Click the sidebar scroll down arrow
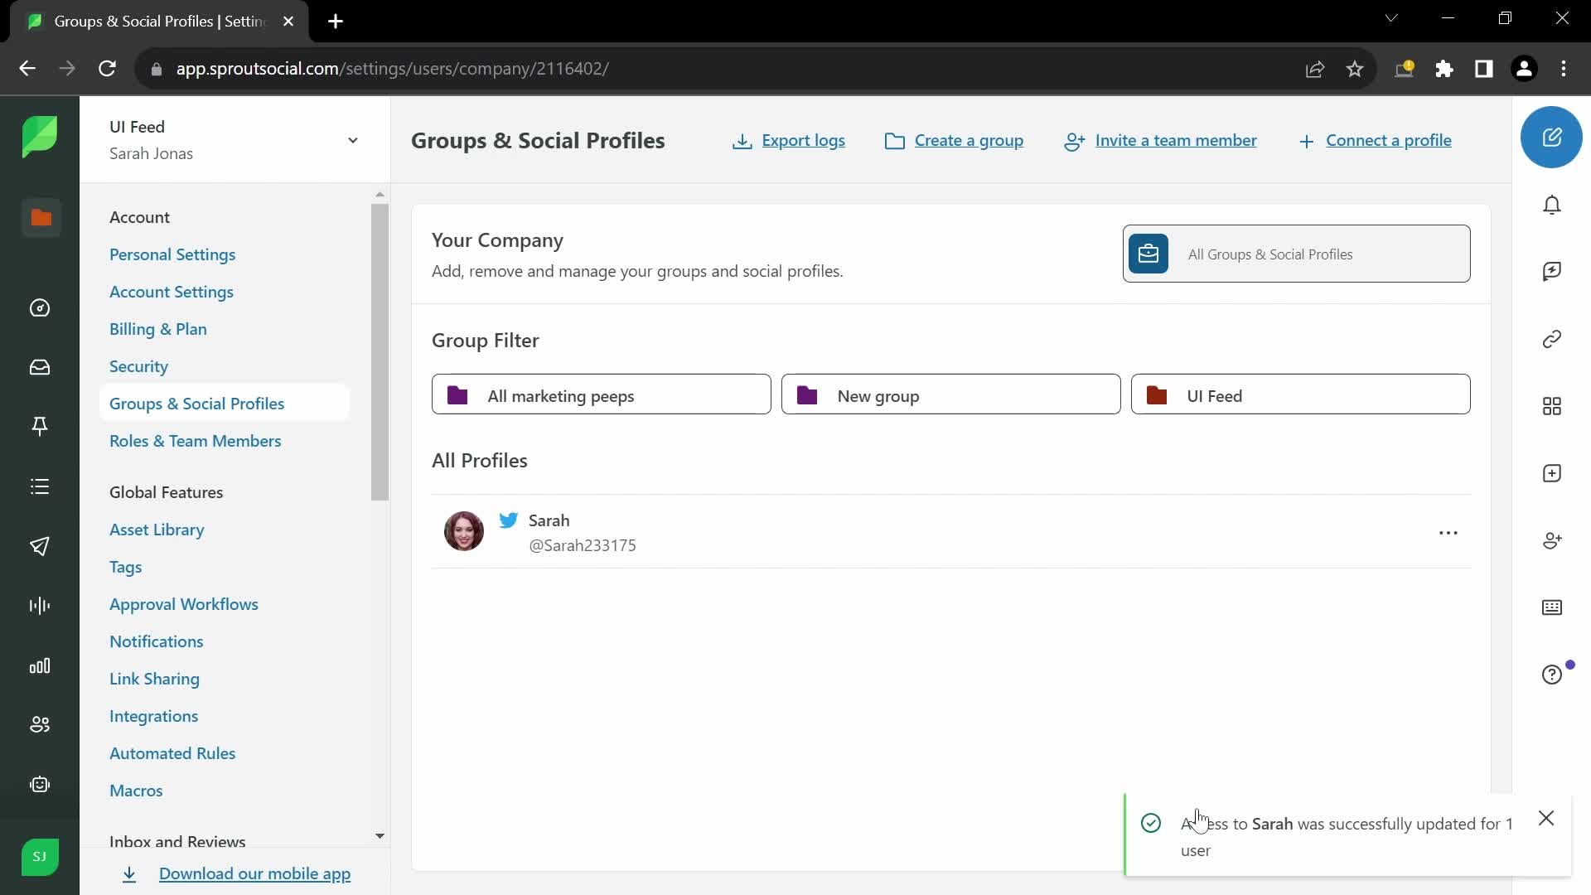 click(380, 836)
